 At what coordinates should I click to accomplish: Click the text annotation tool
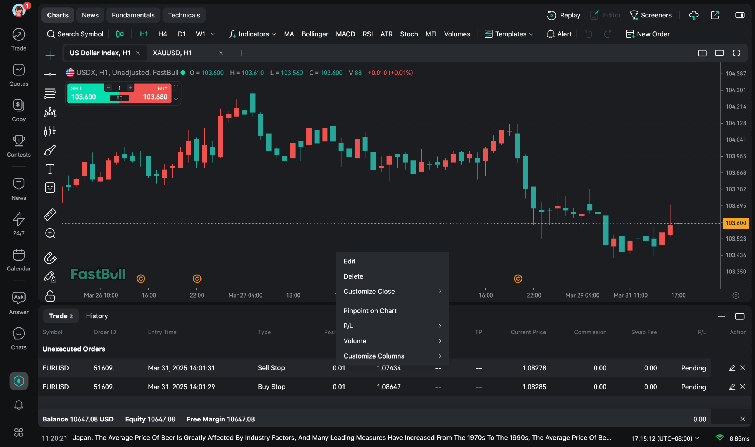[50, 169]
